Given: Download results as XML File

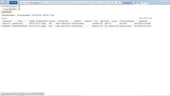Looking at the screenshot, I should (x=46, y=15).
